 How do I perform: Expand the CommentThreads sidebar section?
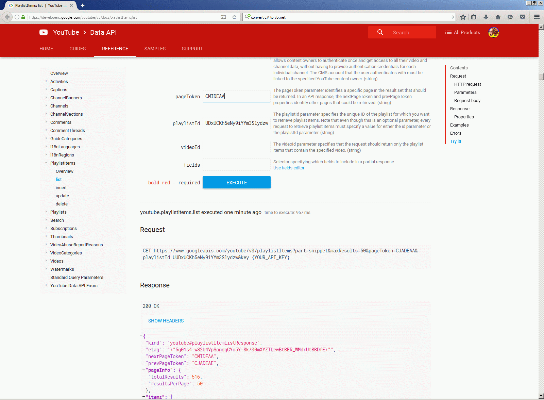(x=46, y=130)
